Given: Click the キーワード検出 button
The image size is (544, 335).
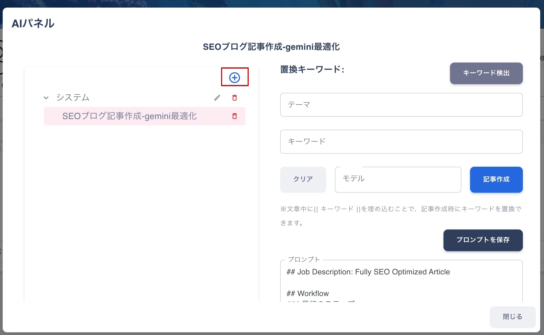Looking at the screenshot, I should click(x=486, y=73).
